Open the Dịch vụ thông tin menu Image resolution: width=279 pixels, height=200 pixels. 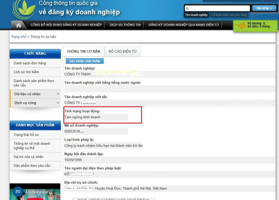pyautogui.click(x=125, y=25)
